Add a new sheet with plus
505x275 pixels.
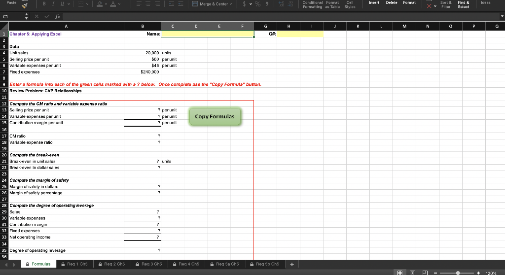[x=292, y=264]
